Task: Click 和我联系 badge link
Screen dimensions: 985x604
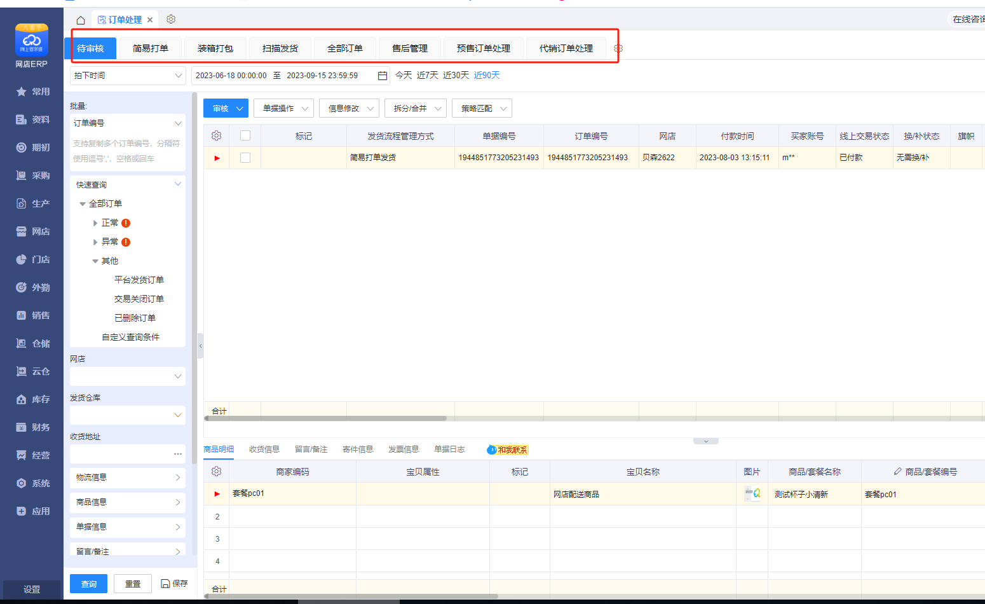Action: point(508,450)
